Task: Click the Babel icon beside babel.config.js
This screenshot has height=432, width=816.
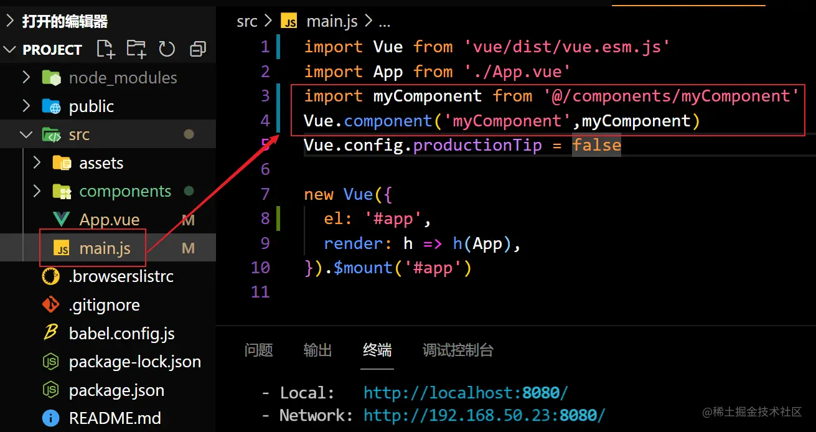Action: [x=51, y=334]
